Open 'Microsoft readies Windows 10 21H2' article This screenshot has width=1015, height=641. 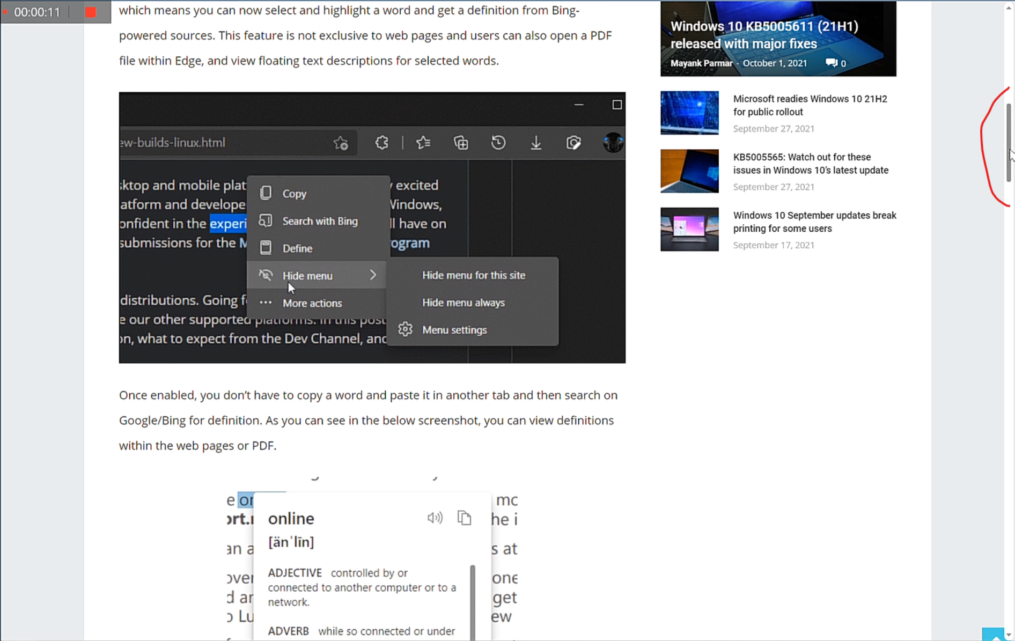click(810, 105)
